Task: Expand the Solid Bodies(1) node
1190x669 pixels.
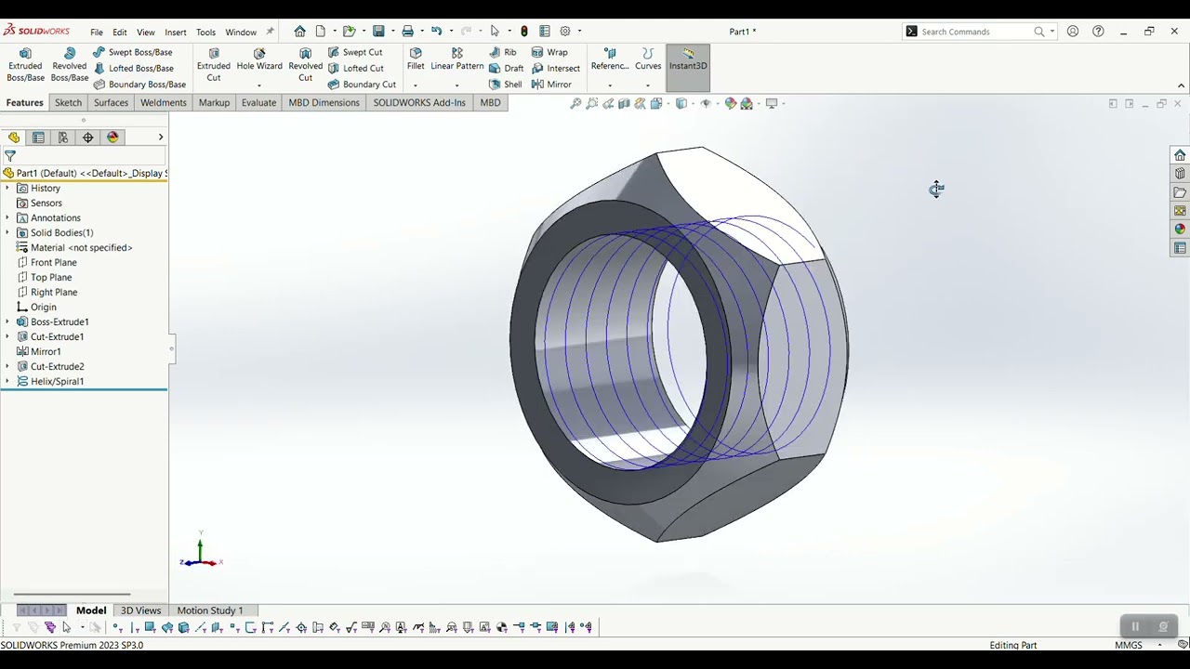Action: coord(7,232)
